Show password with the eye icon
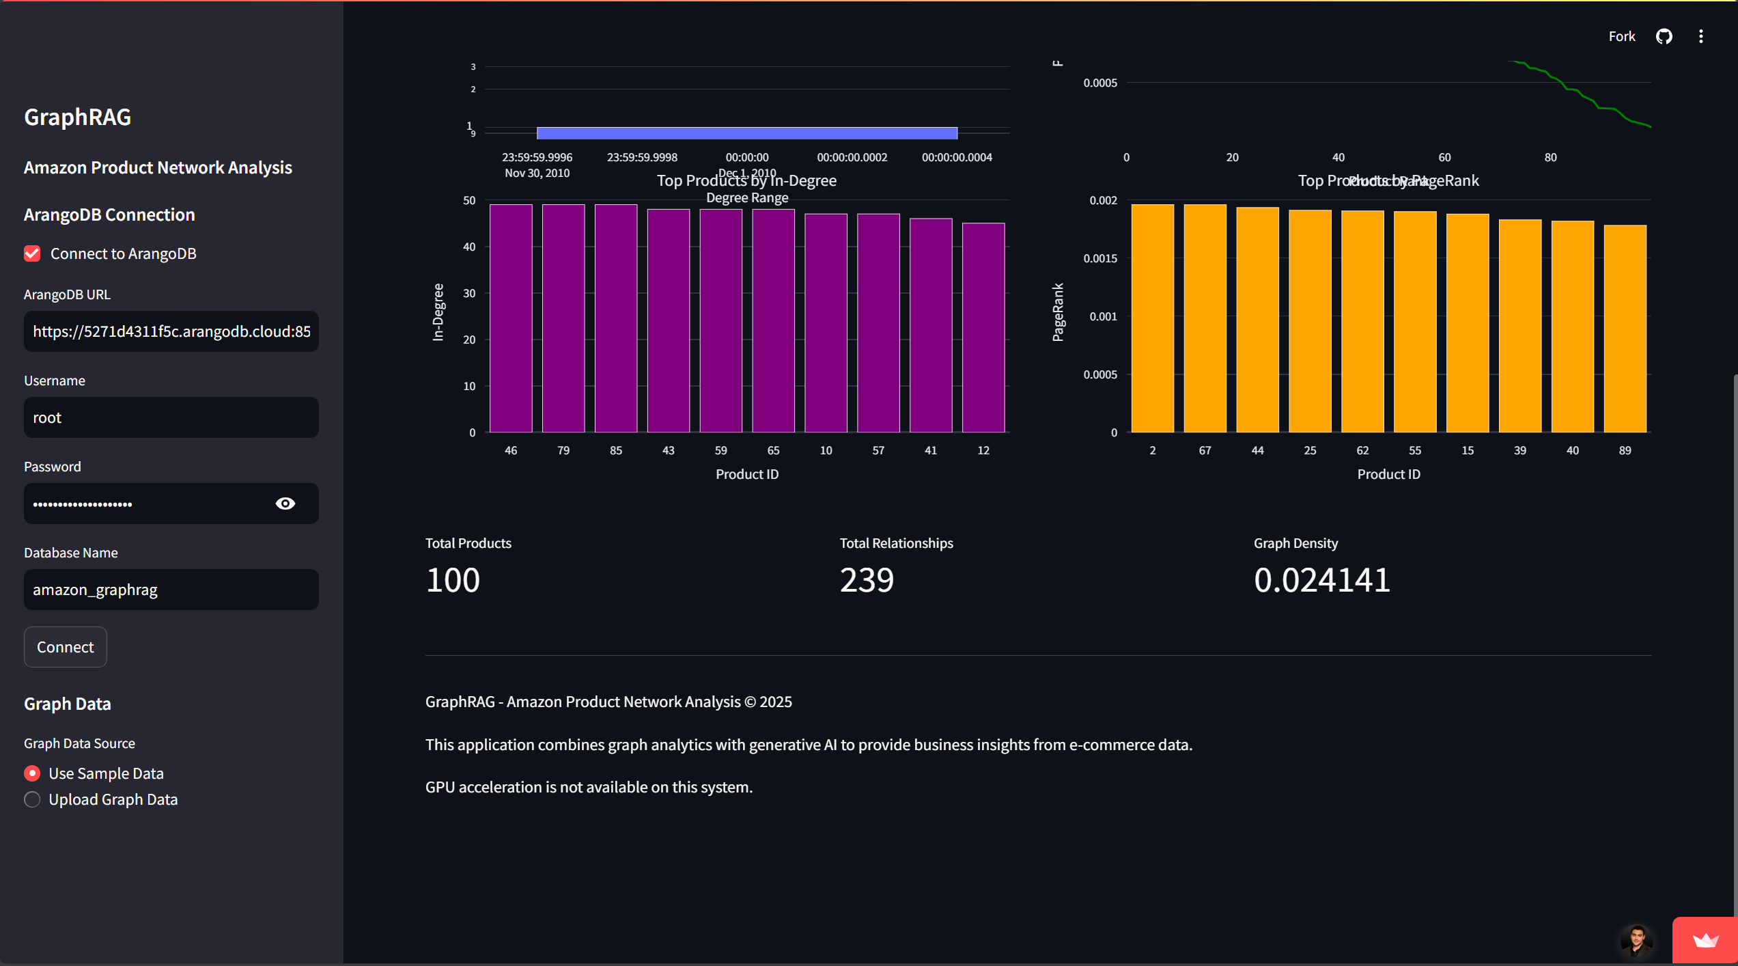 click(x=285, y=503)
